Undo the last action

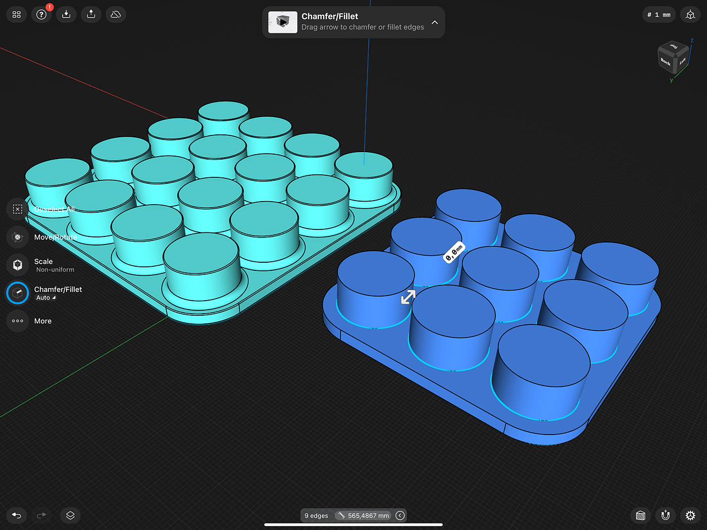coord(17,515)
